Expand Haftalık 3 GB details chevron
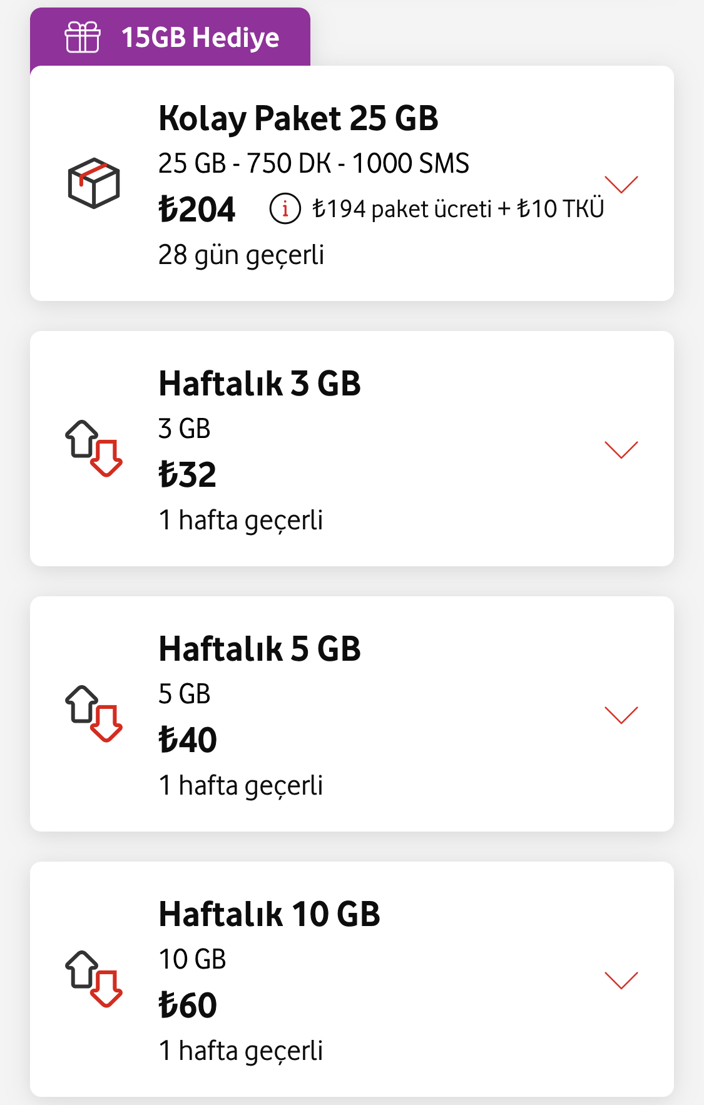Viewport: 704px width, 1105px height. tap(621, 449)
